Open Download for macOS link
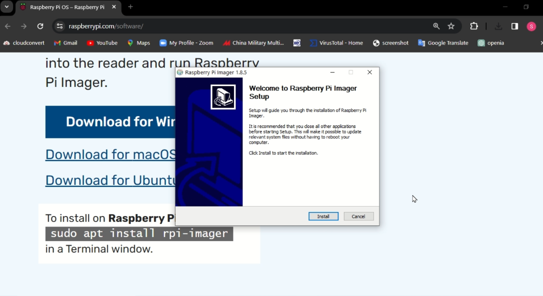 110,154
